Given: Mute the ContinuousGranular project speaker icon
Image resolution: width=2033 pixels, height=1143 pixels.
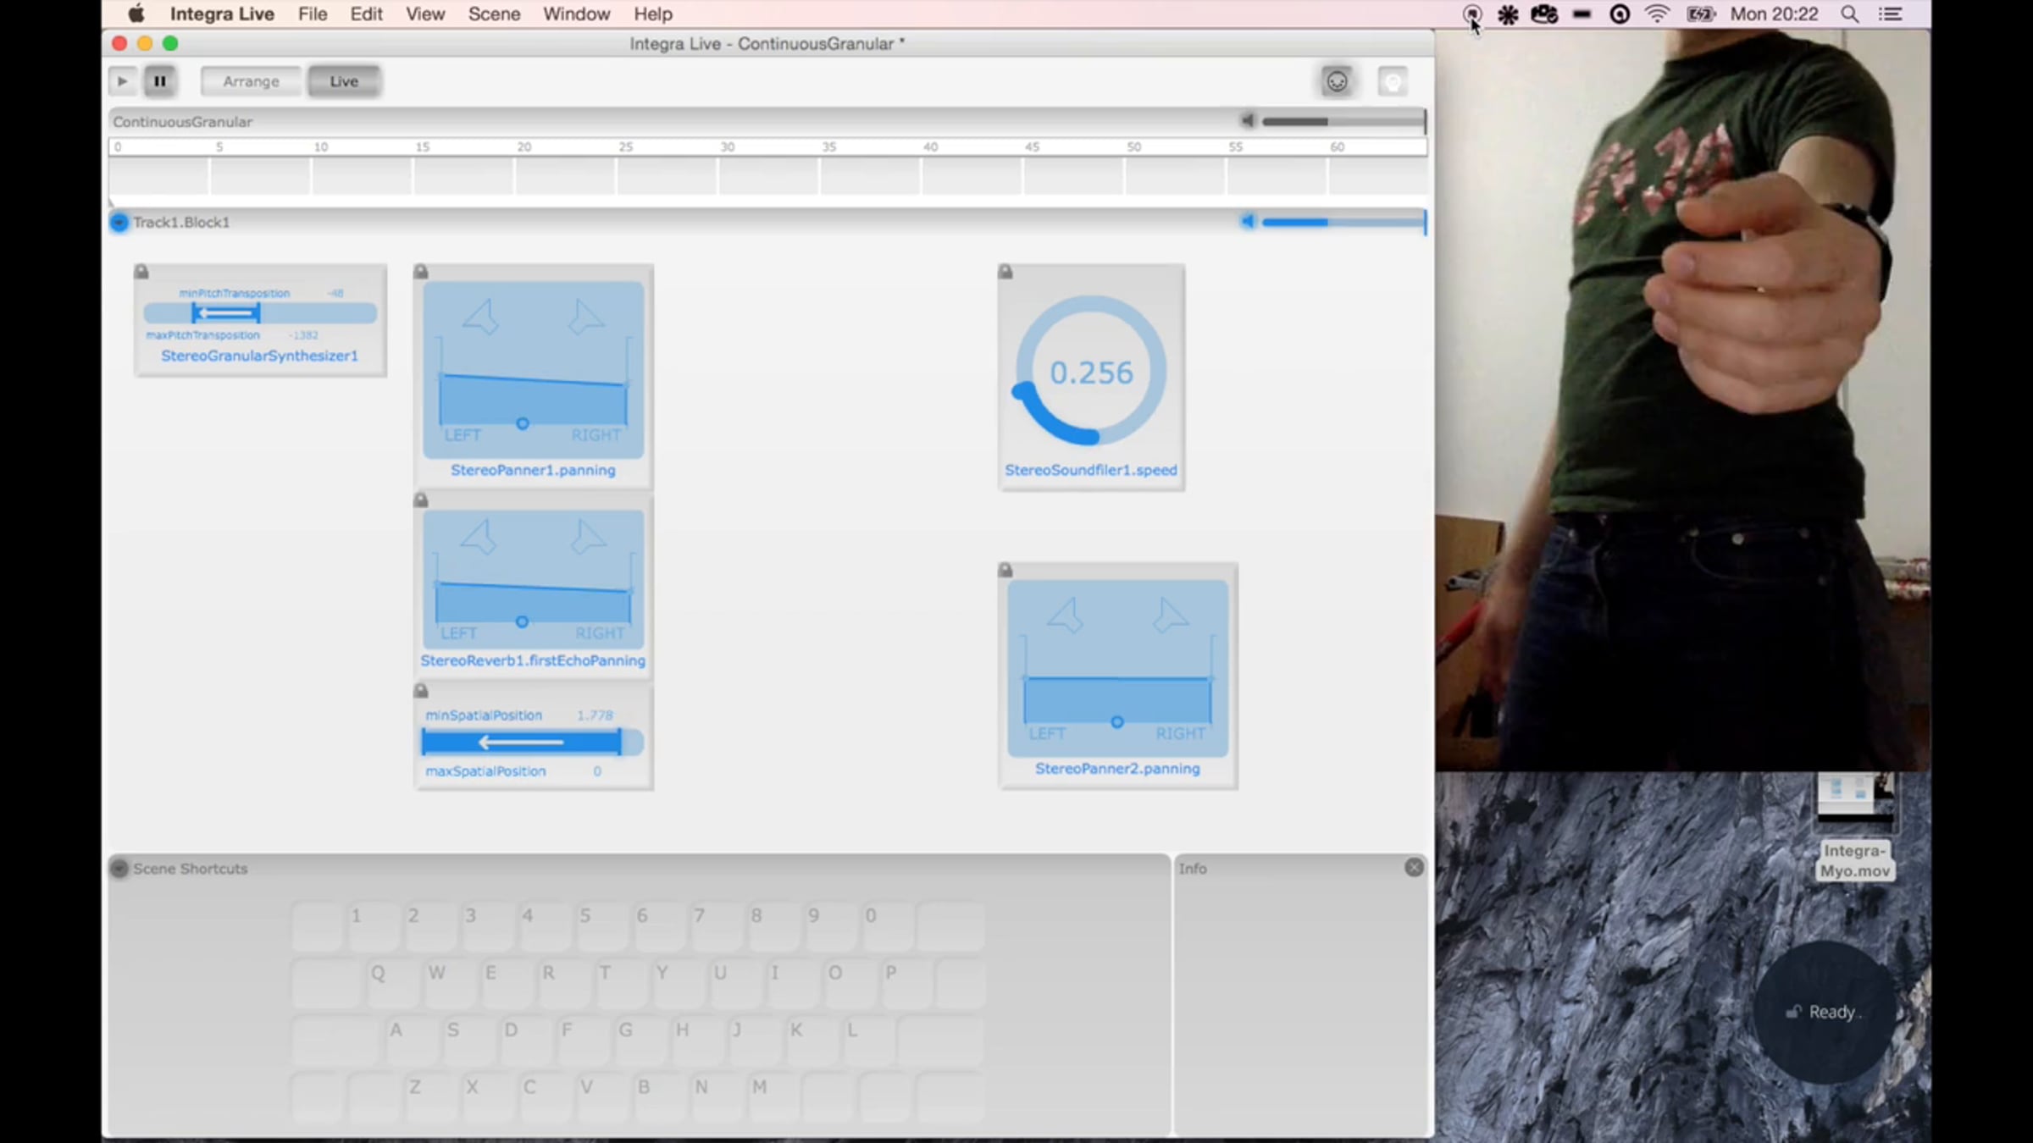Looking at the screenshot, I should point(1248,121).
